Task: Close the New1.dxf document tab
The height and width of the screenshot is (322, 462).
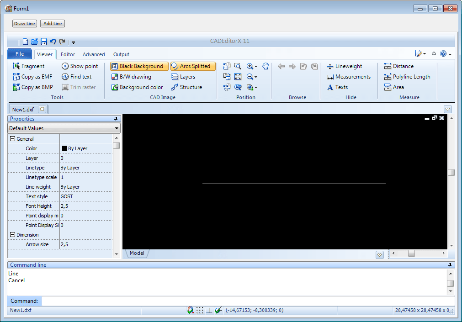Action: (42, 109)
